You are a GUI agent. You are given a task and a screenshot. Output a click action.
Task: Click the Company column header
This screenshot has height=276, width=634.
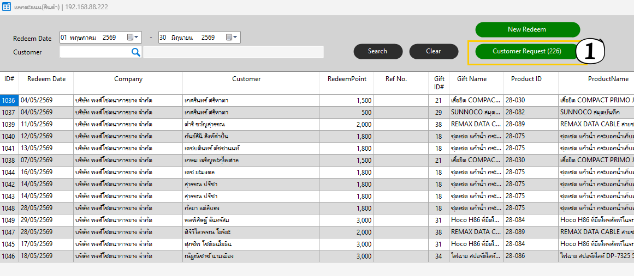[x=128, y=79]
